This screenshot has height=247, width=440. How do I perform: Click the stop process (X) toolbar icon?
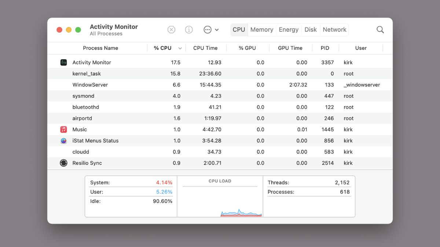(171, 30)
